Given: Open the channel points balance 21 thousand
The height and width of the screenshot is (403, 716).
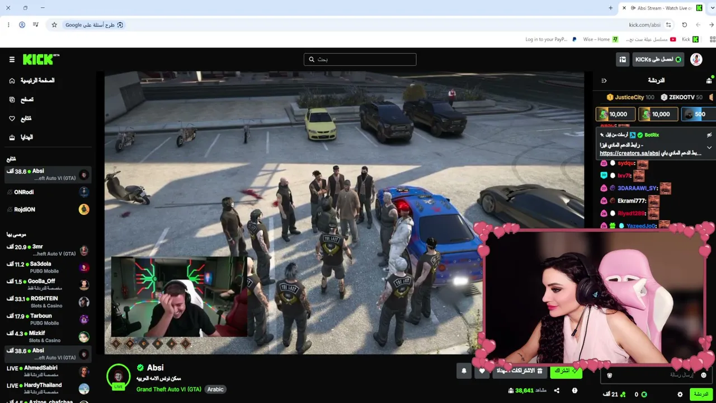Looking at the screenshot, I should point(615,395).
